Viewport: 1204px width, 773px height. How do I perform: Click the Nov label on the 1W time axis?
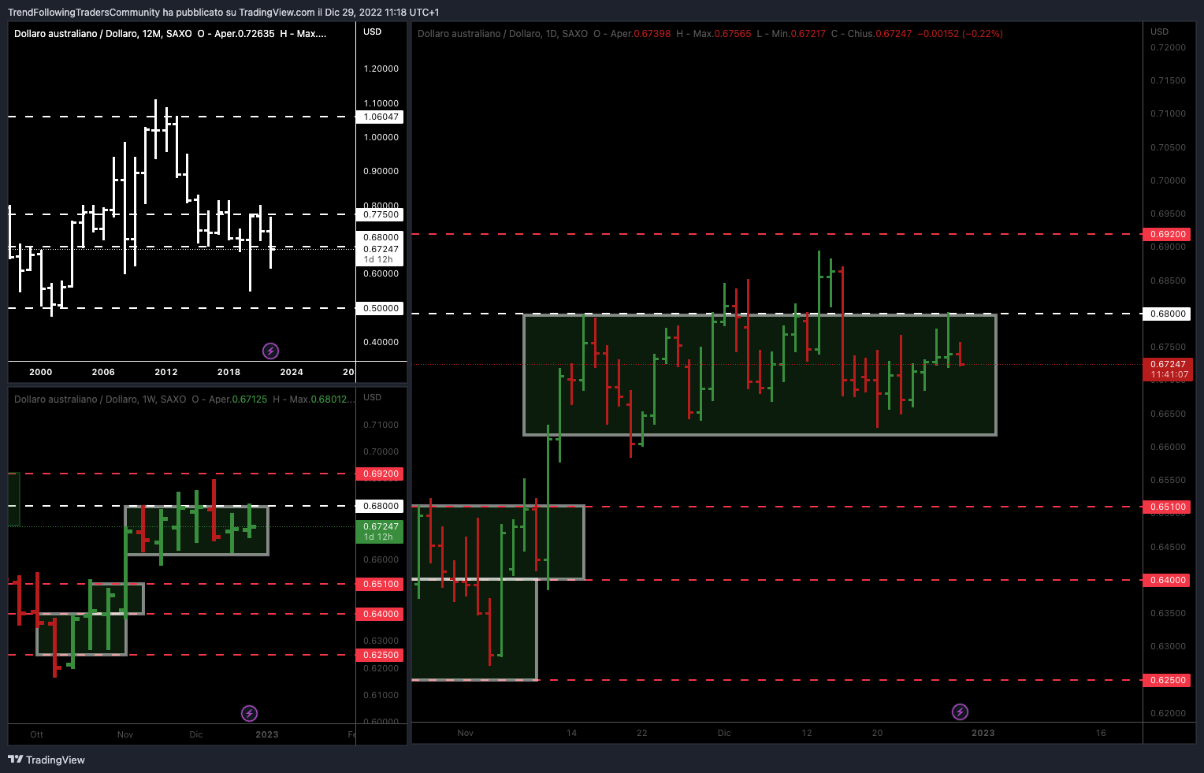pyautogui.click(x=125, y=734)
